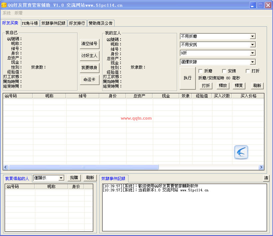
Task: Click the 刷新 button next to 批購
Action: [x=90, y=178]
